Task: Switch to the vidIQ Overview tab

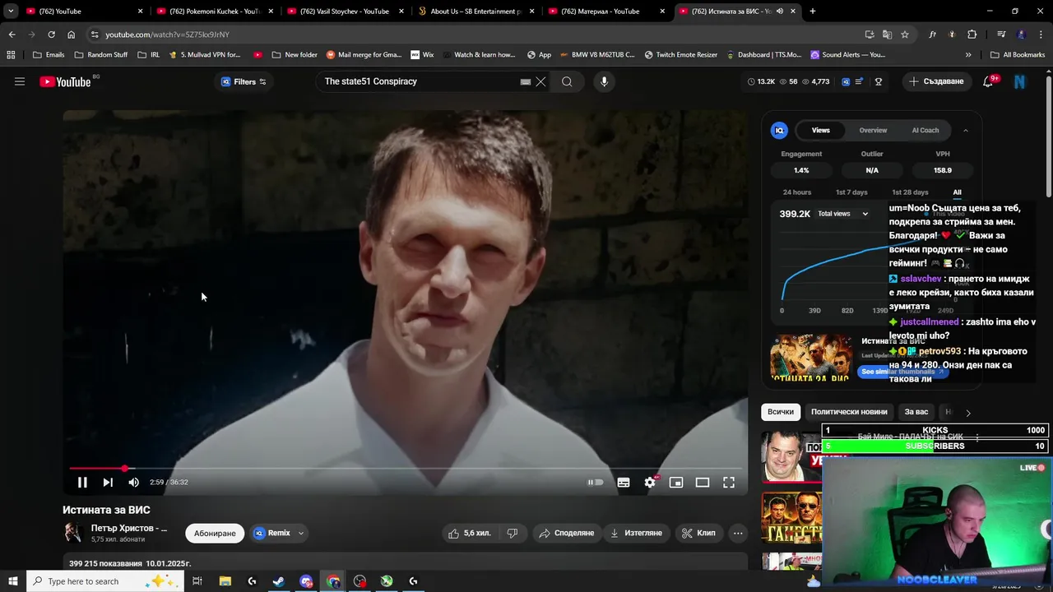Action: [x=873, y=130]
